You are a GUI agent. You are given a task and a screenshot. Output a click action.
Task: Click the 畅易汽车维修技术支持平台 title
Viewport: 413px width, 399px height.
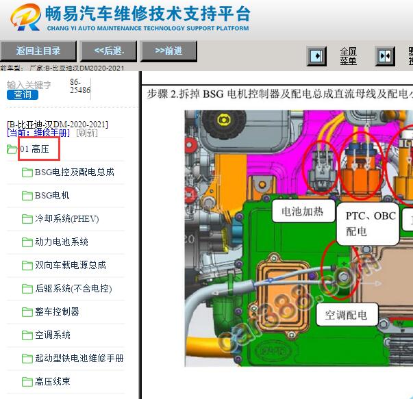pos(147,14)
